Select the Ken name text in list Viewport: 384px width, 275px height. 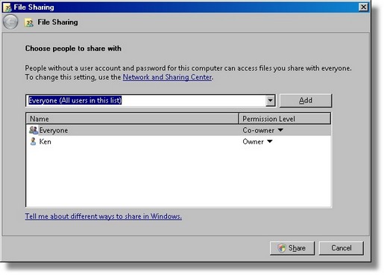[45, 141]
